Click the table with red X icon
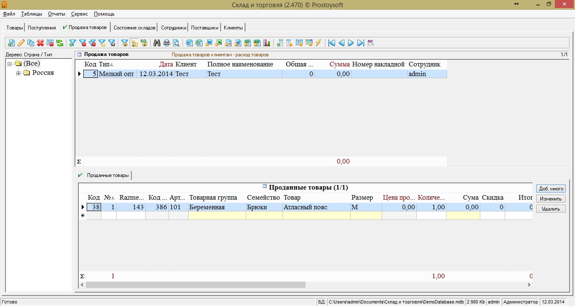Viewport: 575px width, 306px height. (x=50, y=43)
